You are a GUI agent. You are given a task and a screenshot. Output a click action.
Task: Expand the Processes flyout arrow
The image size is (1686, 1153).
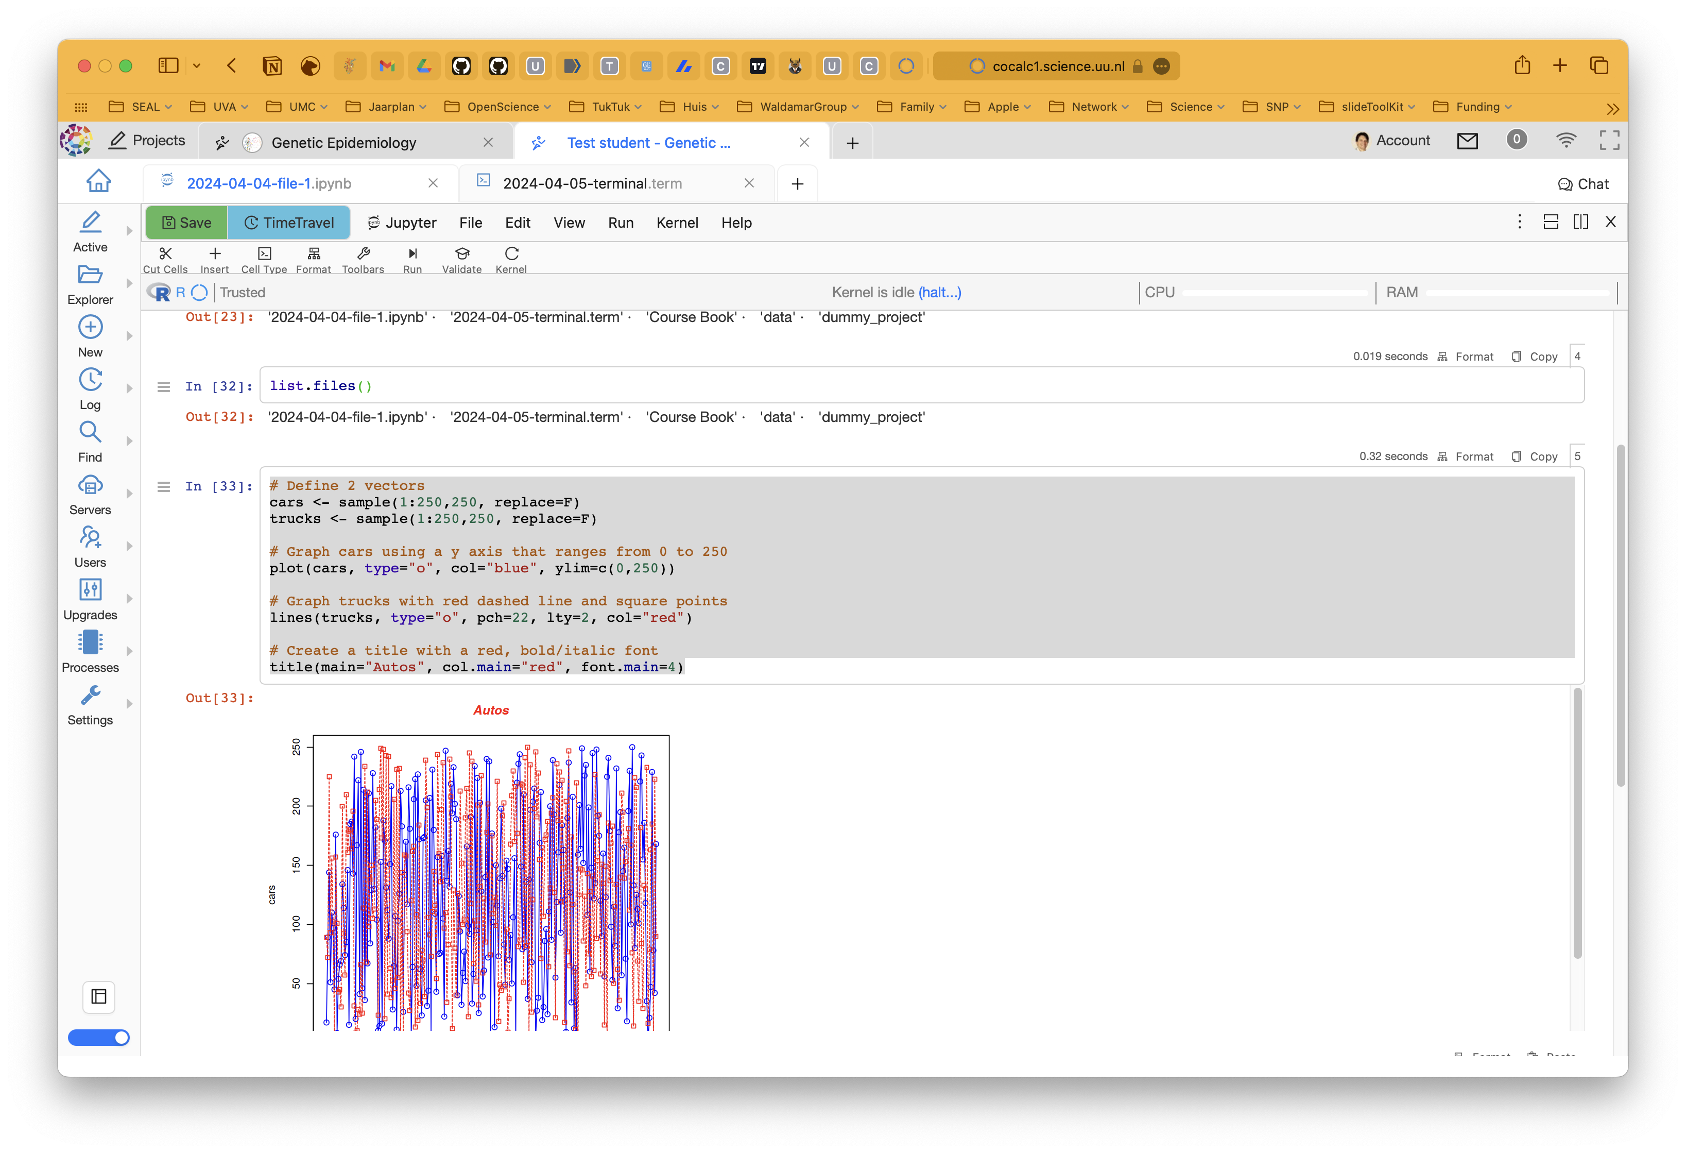click(x=129, y=652)
